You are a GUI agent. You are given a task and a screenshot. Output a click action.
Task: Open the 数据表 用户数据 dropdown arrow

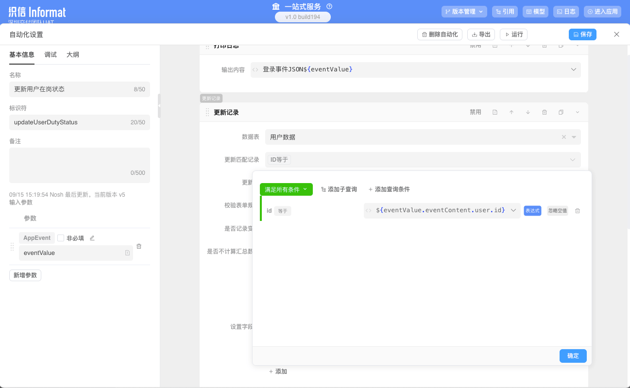[x=574, y=137]
